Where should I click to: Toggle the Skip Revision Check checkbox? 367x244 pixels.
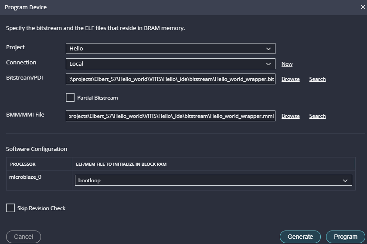coord(10,208)
